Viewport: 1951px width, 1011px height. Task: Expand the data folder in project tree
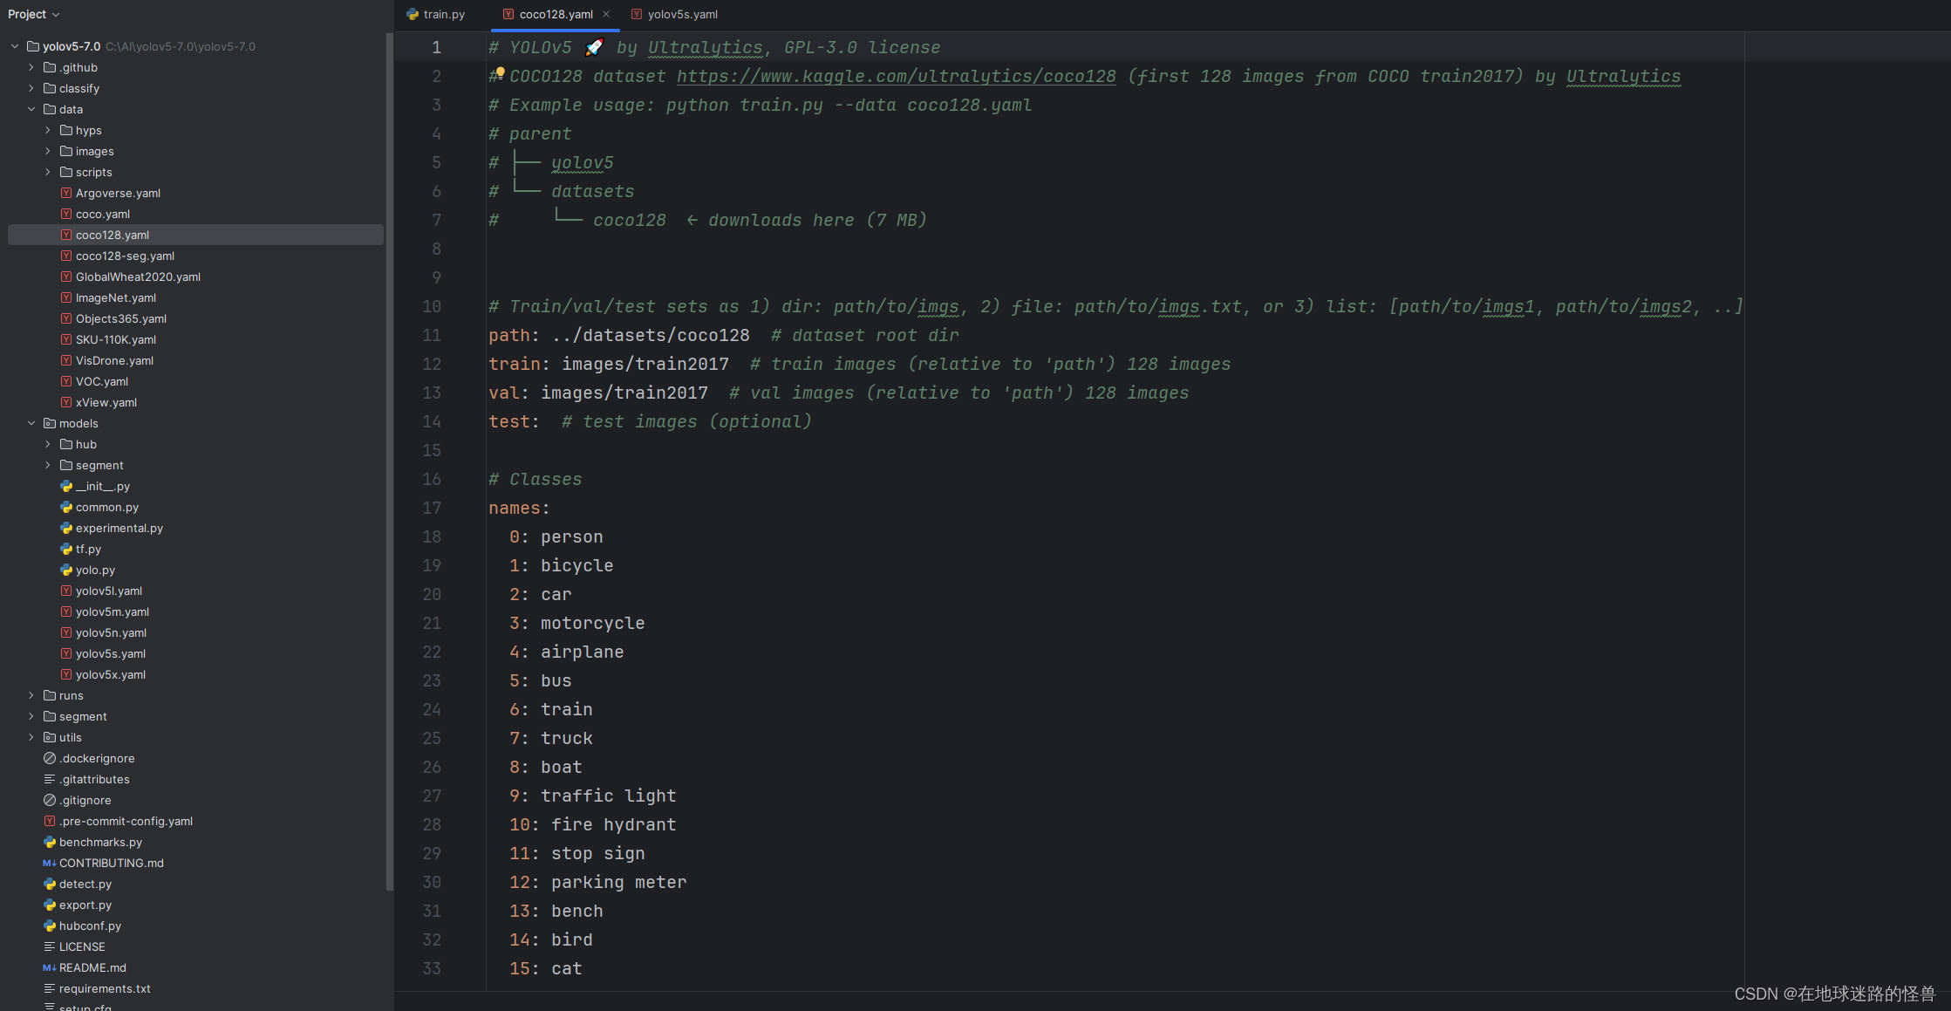tap(31, 108)
